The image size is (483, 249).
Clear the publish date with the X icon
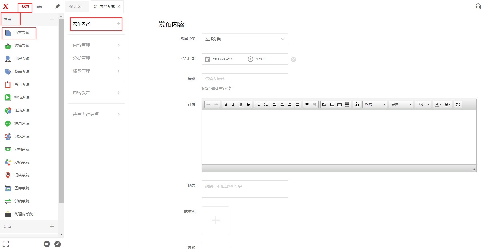tap(294, 59)
